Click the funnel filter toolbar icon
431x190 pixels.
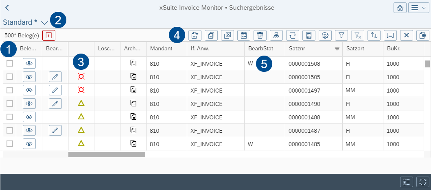[341, 35]
